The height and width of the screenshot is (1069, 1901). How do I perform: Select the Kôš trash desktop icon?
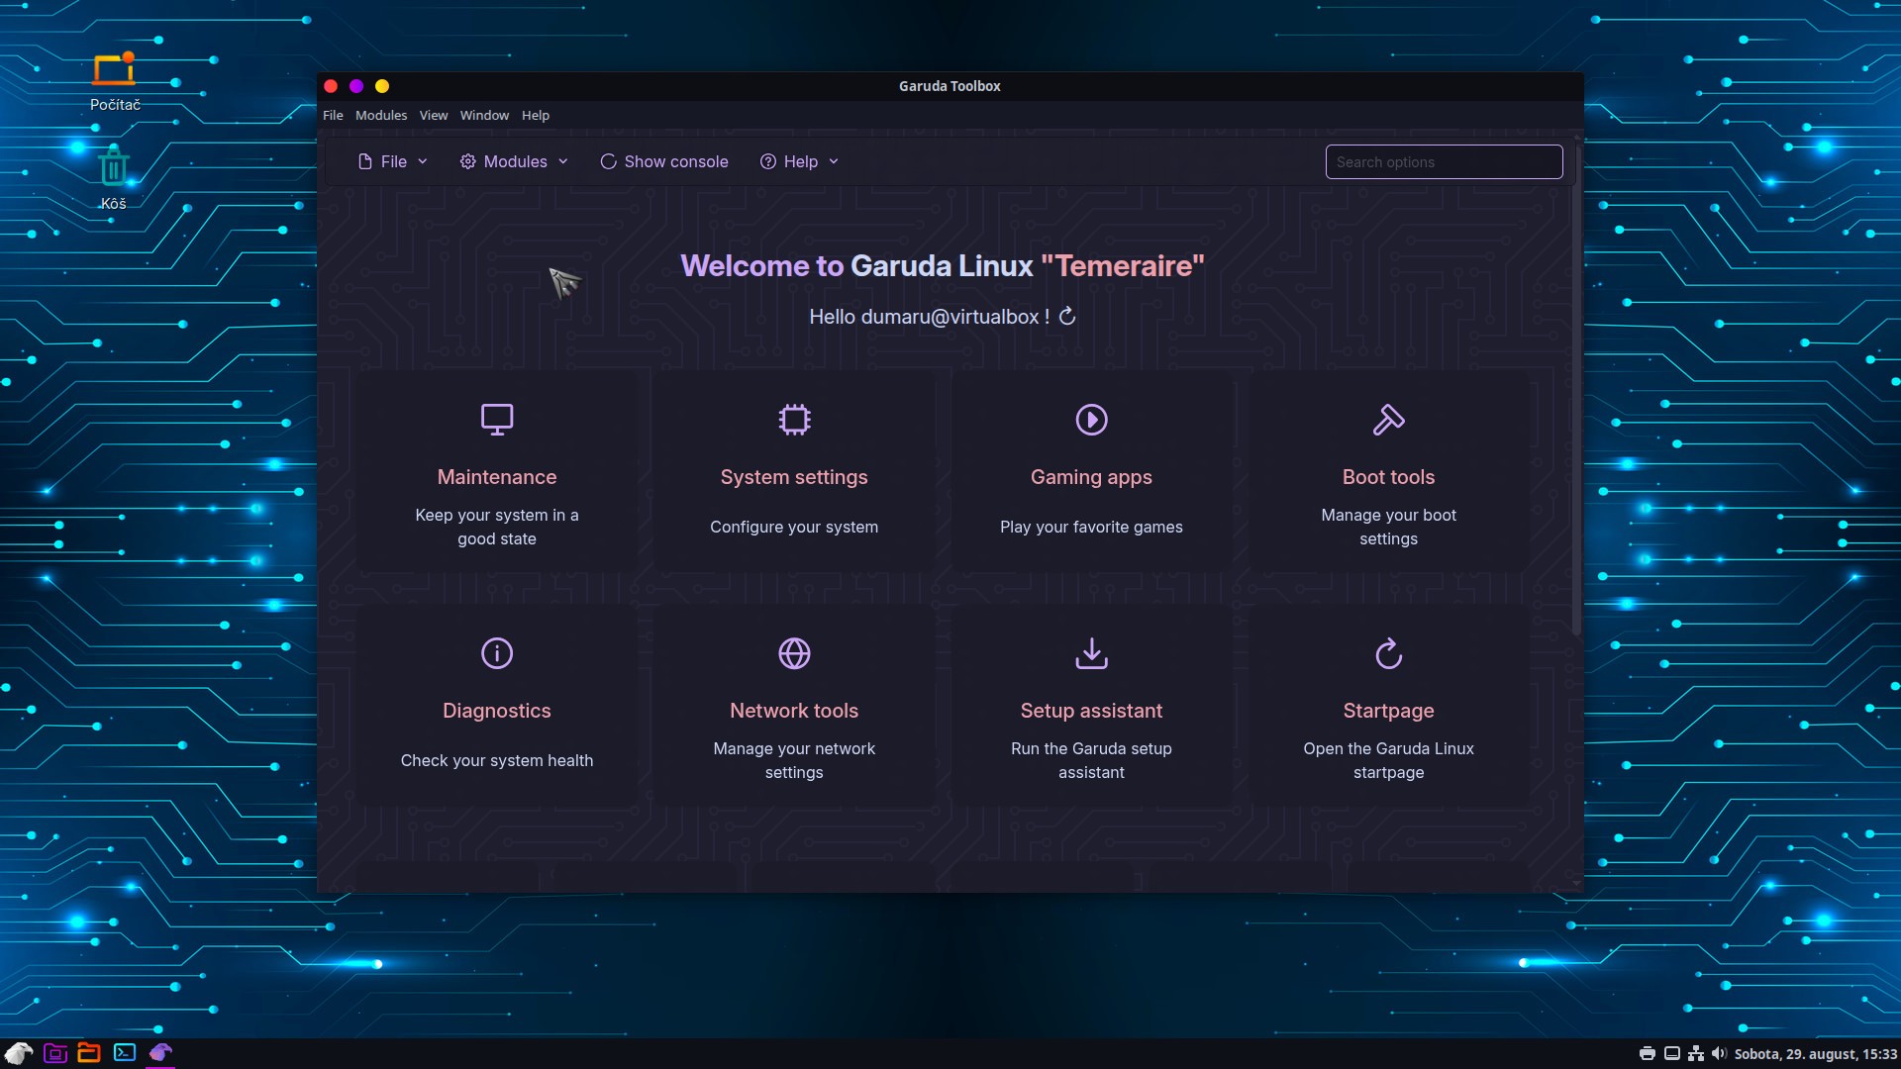[x=114, y=178]
